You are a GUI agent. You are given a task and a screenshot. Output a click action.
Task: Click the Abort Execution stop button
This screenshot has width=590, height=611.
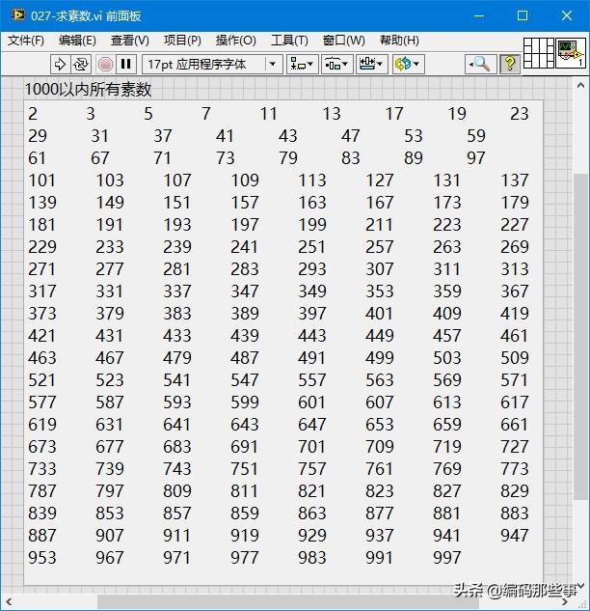point(105,64)
